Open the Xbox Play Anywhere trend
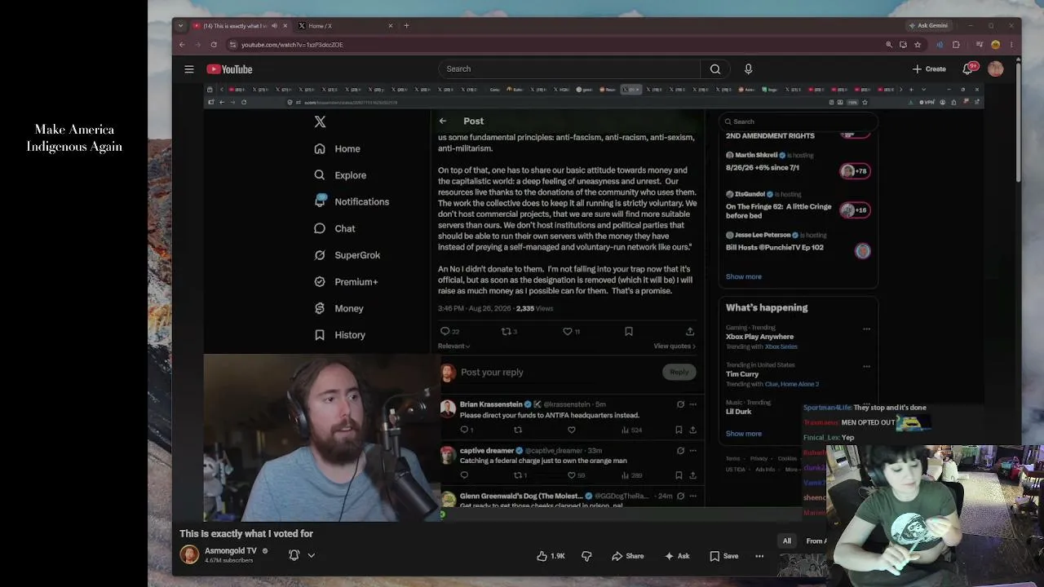This screenshot has width=1044, height=587. click(759, 337)
